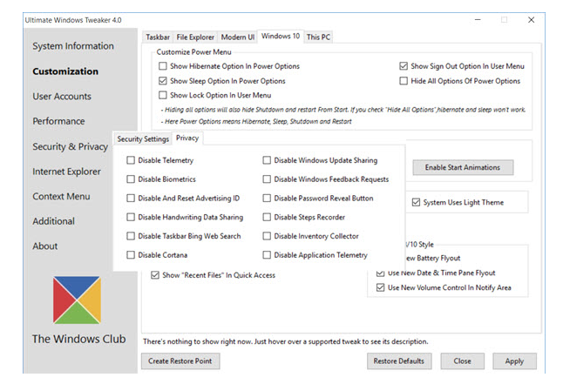Viewport: 563px width, 391px height.
Task: Apply the selected tweaks
Action: pyautogui.click(x=514, y=361)
